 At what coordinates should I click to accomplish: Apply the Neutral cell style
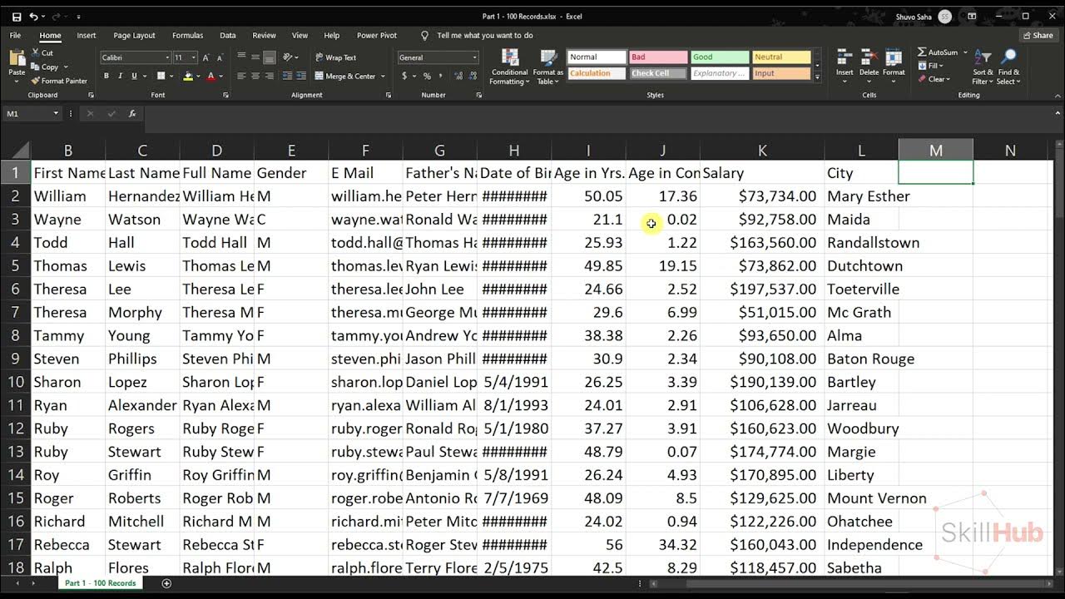[781, 57]
